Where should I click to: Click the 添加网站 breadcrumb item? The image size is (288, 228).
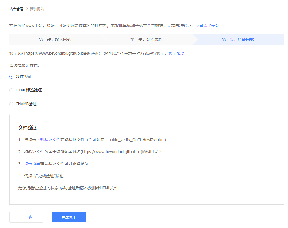pos(37,9)
